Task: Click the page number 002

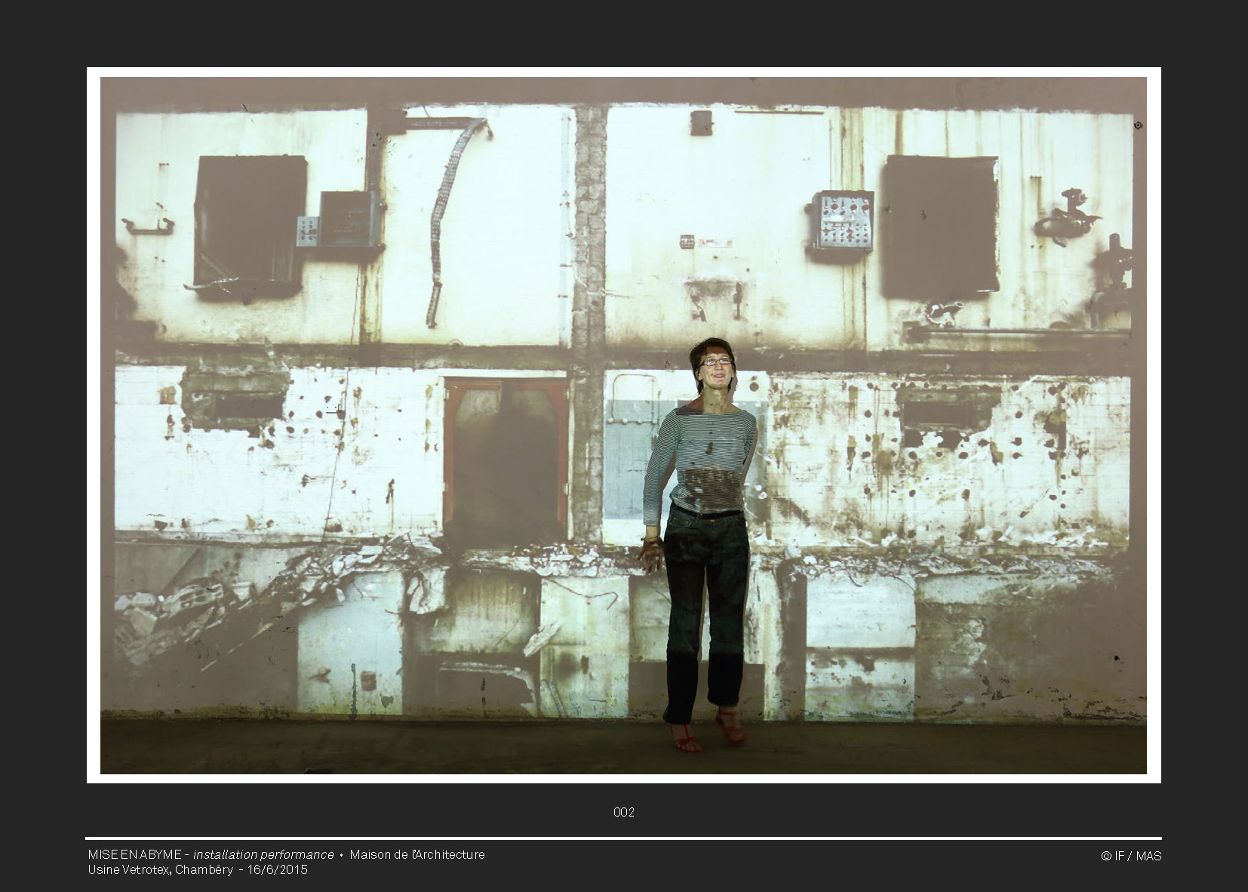Action: [623, 812]
